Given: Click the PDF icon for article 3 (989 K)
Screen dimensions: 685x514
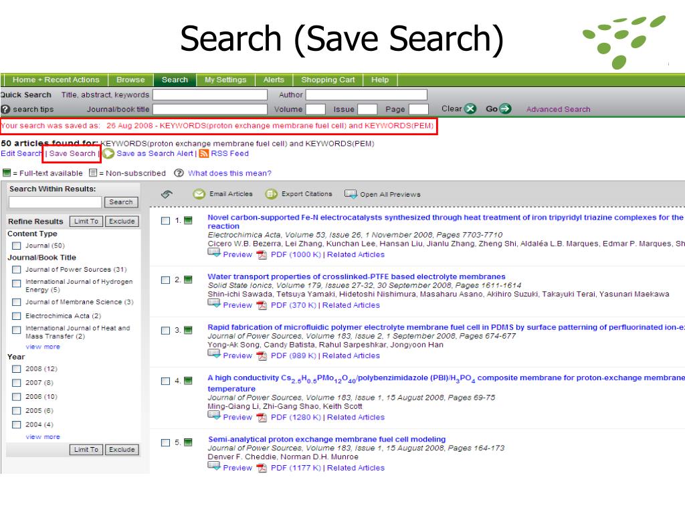Looking at the screenshot, I should [262, 356].
